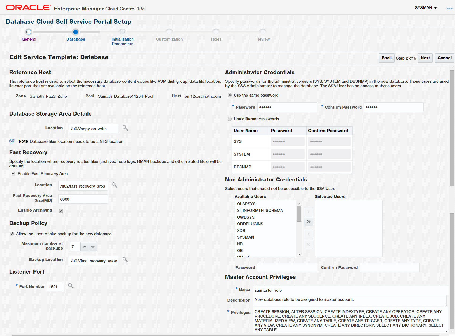455x336 pixels.
Task: Select ORDPLUGINS in Available Users
Action: point(266,224)
